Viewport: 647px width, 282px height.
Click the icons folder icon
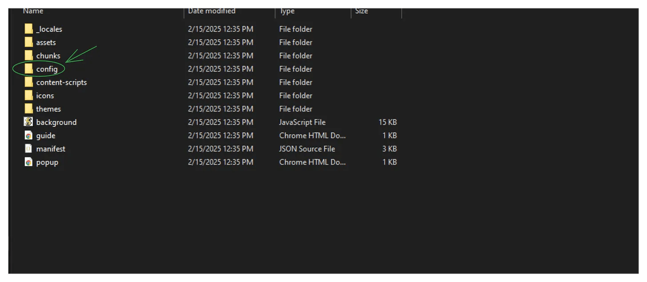(28, 95)
